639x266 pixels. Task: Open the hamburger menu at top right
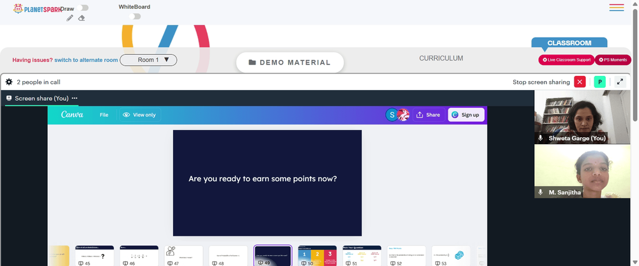pos(617,7)
